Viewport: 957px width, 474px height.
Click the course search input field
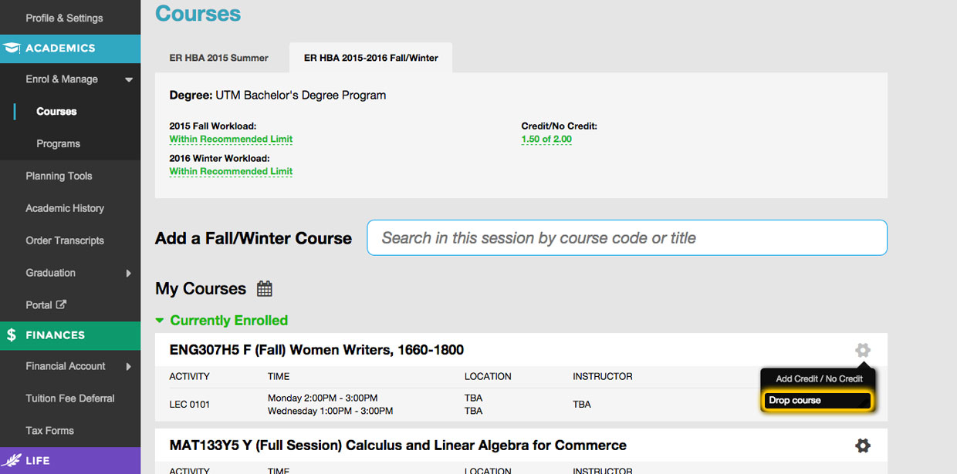point(627,238)
